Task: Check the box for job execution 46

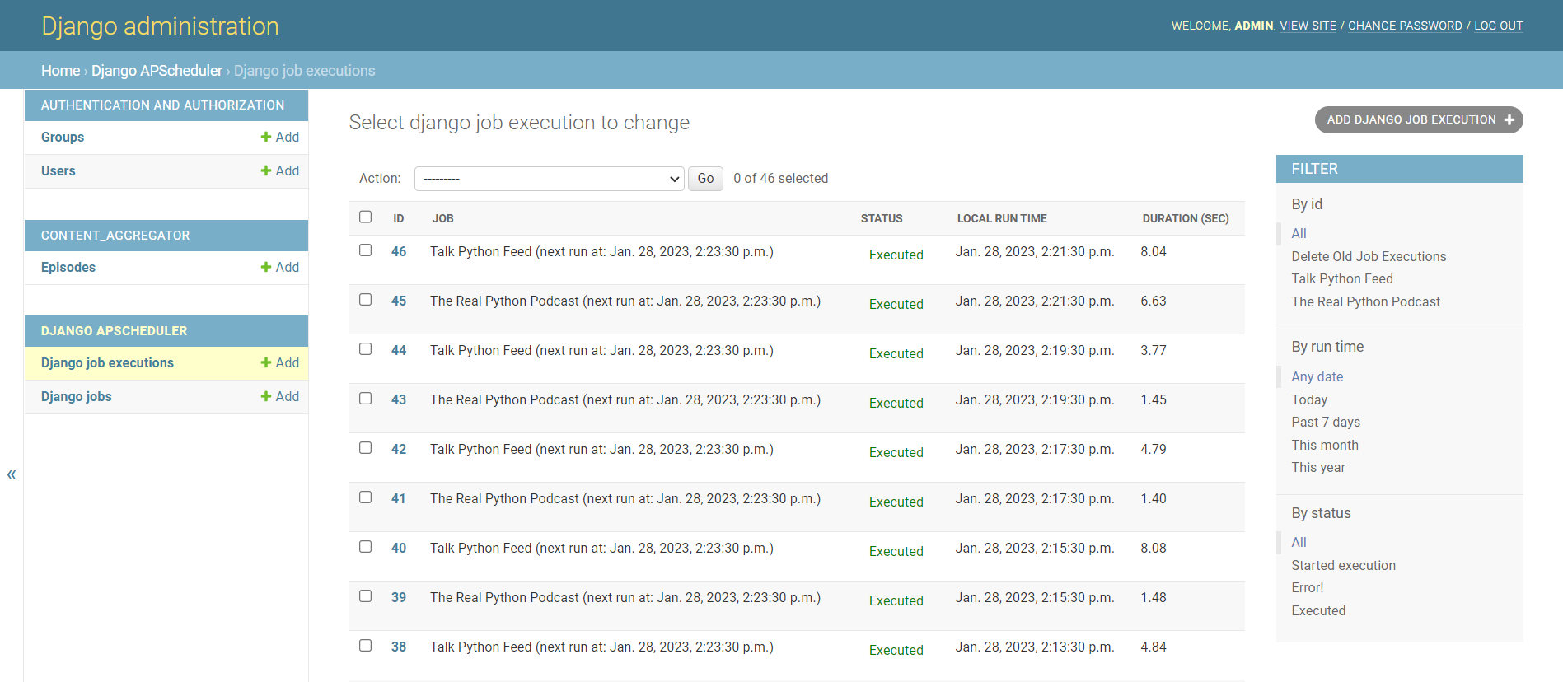Action: [365, 250]
